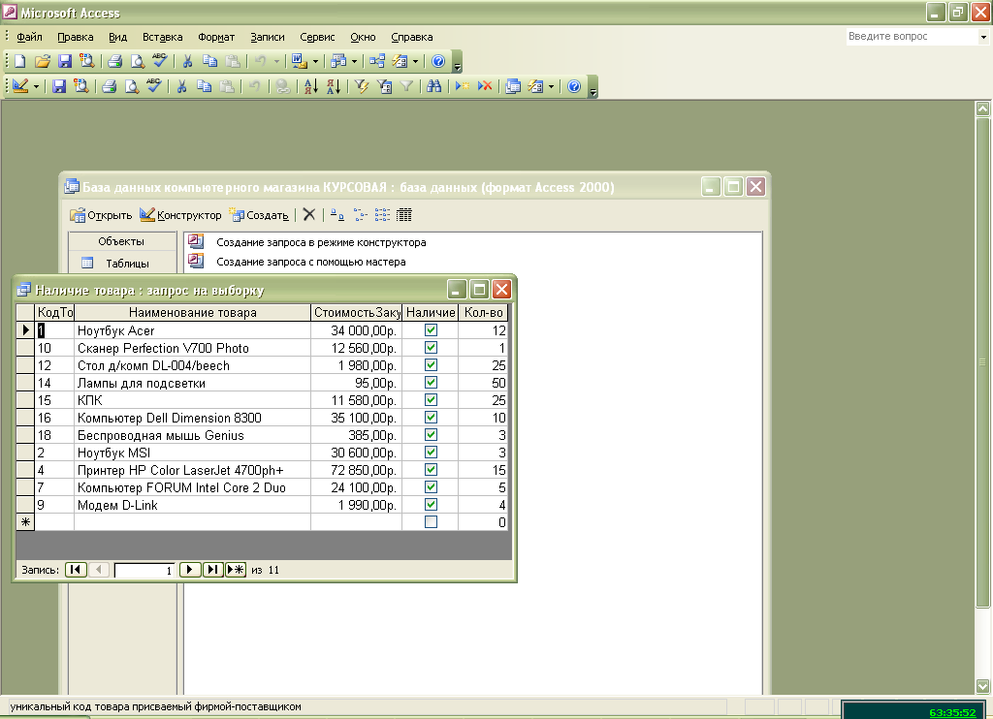Expand the View mode dropdown arrow
Image resolution: width=993 pixels, height=719 pixels.
click(x=37, y=86)
